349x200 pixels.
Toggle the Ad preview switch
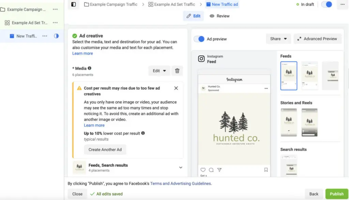(199, 39)
